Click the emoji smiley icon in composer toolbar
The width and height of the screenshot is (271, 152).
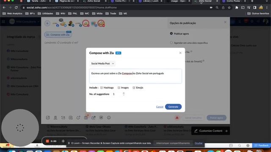tap(109, 118)
